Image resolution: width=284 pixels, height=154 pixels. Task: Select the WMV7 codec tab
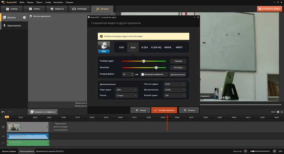(x=179, y=47)
